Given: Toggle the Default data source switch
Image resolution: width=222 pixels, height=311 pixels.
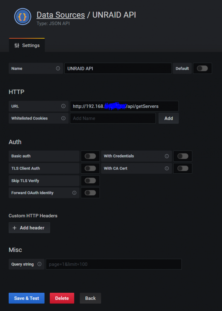Looking at the screenshot, I should [203, 68].
